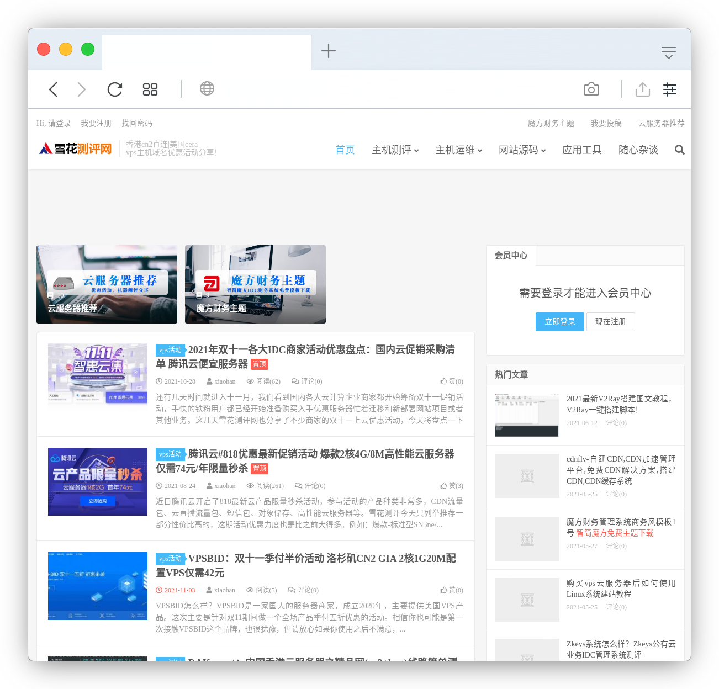The image size is (719, 689).
Task: Open the 云服务器推荐 top-right link
Action: point(662,124)
